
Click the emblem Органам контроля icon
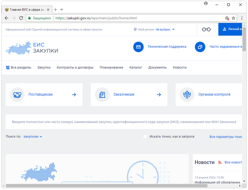[x=187, y=95]
